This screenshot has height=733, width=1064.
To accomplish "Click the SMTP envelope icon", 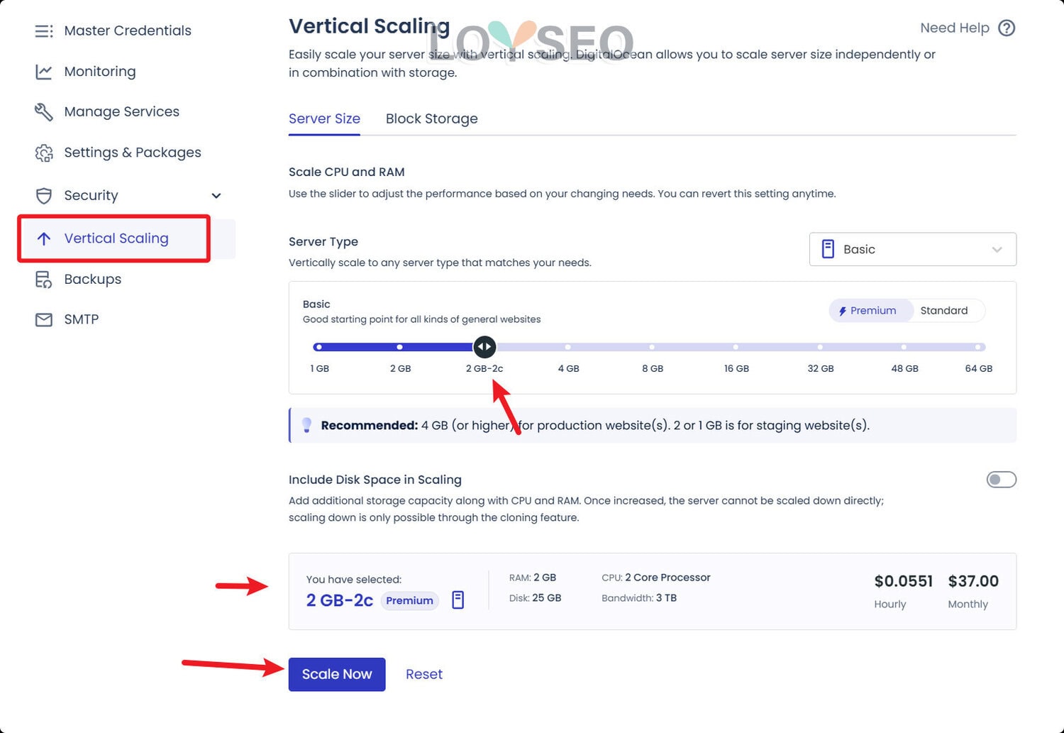I will click(x=44, y=320).
